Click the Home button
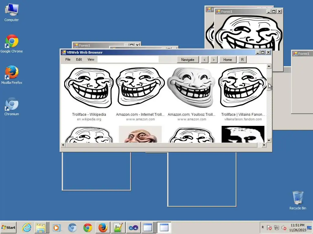Viewport: 313px width, 234px height. click(x=227, y=59)
